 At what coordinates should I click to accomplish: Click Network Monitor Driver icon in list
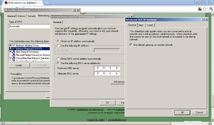point(14,45)
